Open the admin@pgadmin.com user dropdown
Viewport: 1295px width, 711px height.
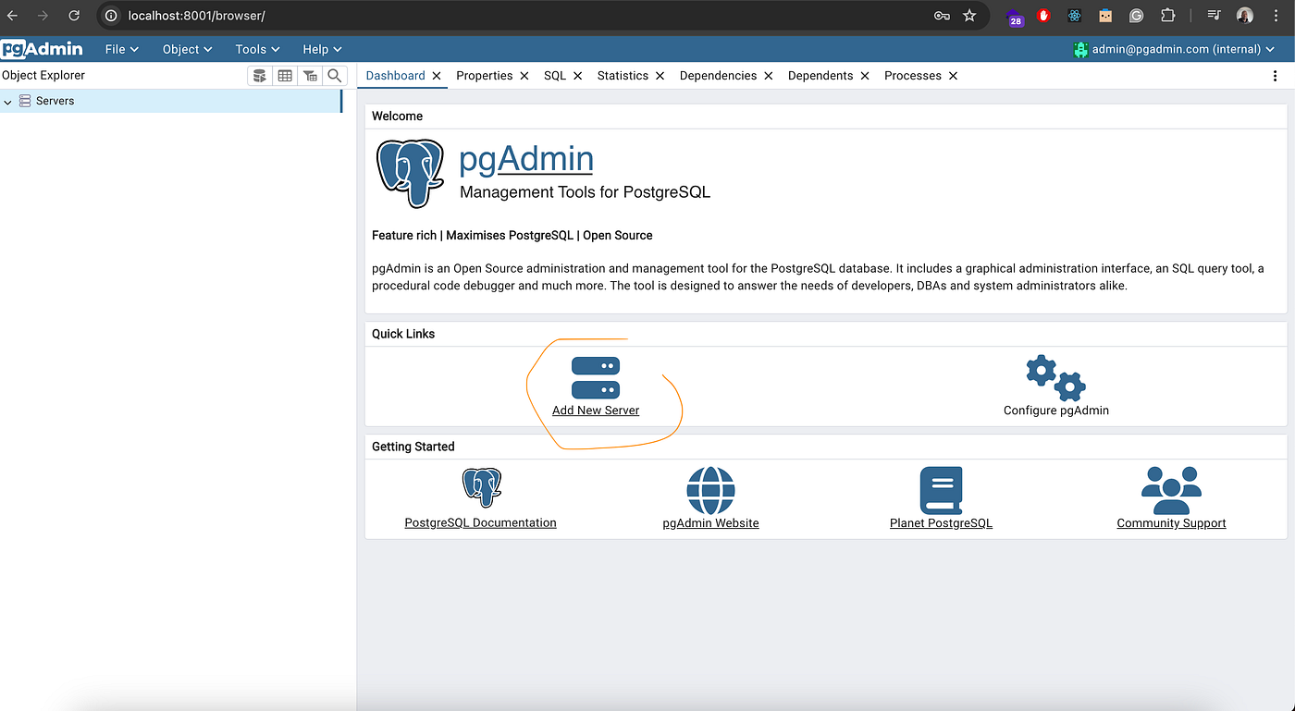(1174, 49)
